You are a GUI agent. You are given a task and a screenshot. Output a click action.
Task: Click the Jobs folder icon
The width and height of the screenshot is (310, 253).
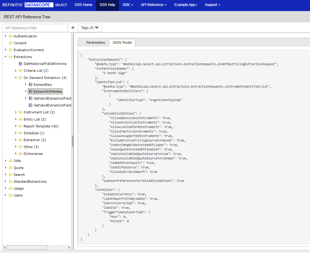[11, 161]
